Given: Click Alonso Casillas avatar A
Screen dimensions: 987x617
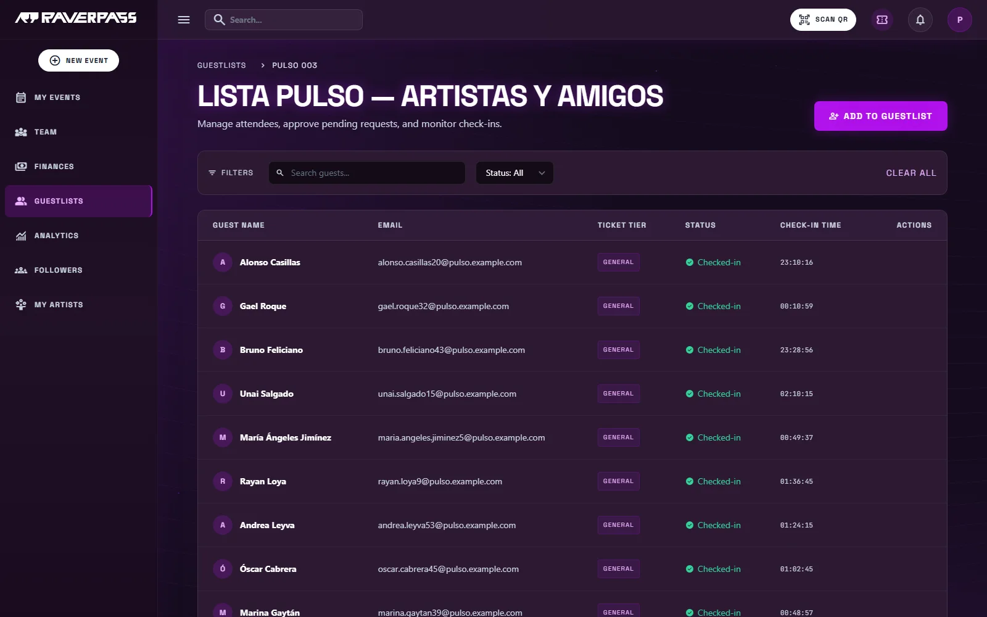Looking at the screenshot, I should click(223, 262).
